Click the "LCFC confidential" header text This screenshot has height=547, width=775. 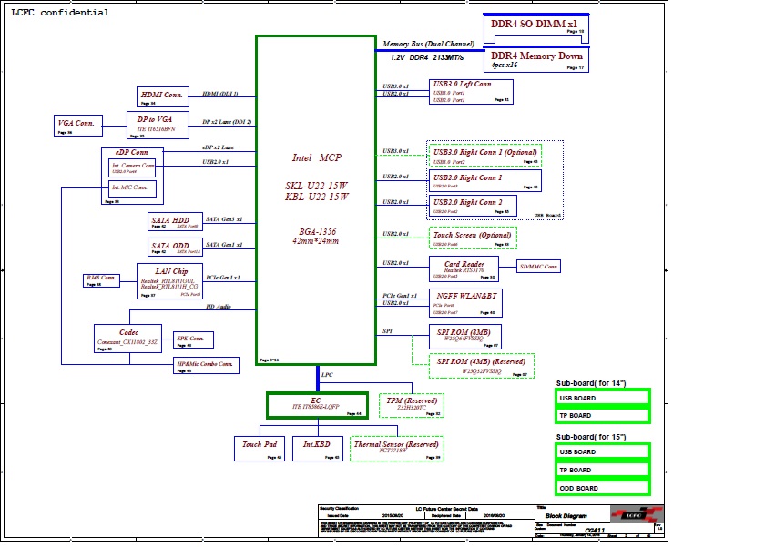click(x=60, y=13)
